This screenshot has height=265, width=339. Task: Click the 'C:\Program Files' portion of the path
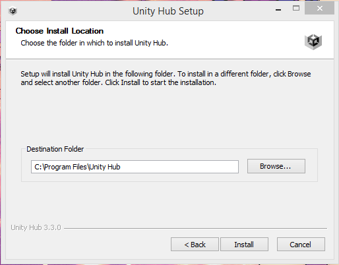click(61, 167)
